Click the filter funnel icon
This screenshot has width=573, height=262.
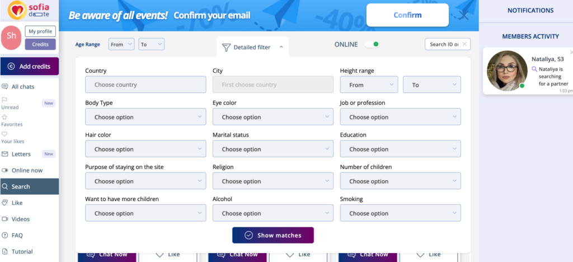226,48
